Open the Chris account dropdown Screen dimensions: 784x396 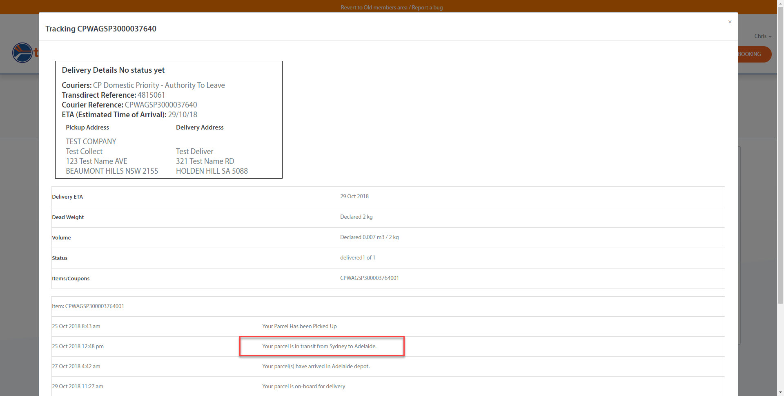(x=760, y=36)
